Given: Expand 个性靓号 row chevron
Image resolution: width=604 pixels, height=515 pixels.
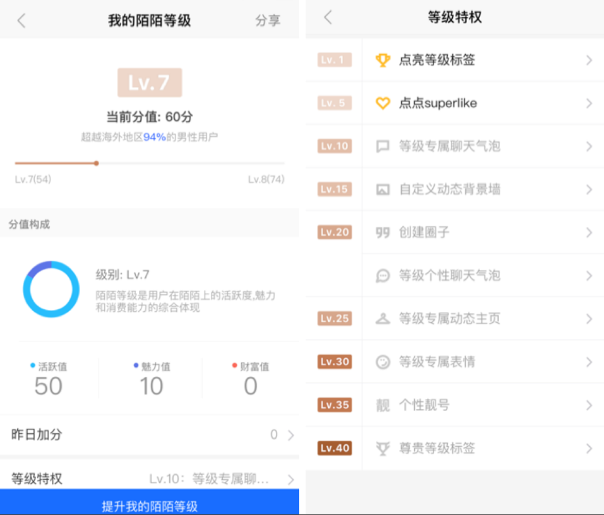Looking at the screenshot, I should 588,405.
